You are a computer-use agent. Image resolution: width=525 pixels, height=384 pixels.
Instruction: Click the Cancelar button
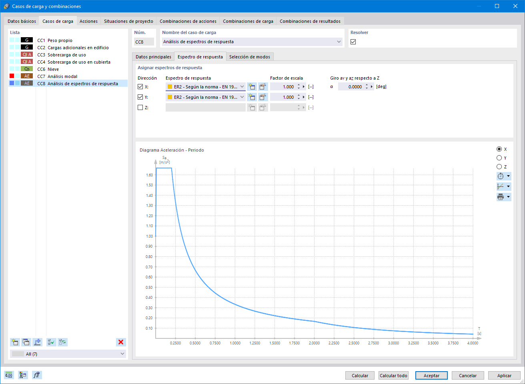click(468, 376)
